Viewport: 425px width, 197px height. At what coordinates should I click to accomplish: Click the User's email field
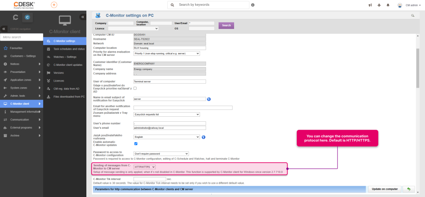(170, 128)
